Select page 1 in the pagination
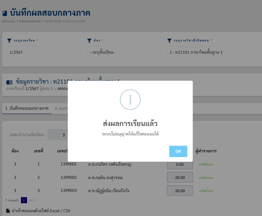Screen dimensions: 262x216 tap(24, 200)
